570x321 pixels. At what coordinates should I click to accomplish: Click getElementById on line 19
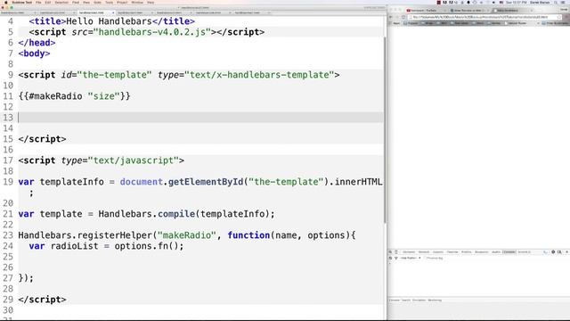click(206, 182)
